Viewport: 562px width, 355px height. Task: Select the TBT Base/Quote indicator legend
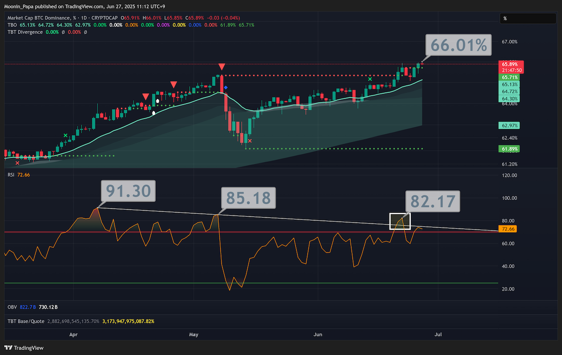click(x=26, y=321)
